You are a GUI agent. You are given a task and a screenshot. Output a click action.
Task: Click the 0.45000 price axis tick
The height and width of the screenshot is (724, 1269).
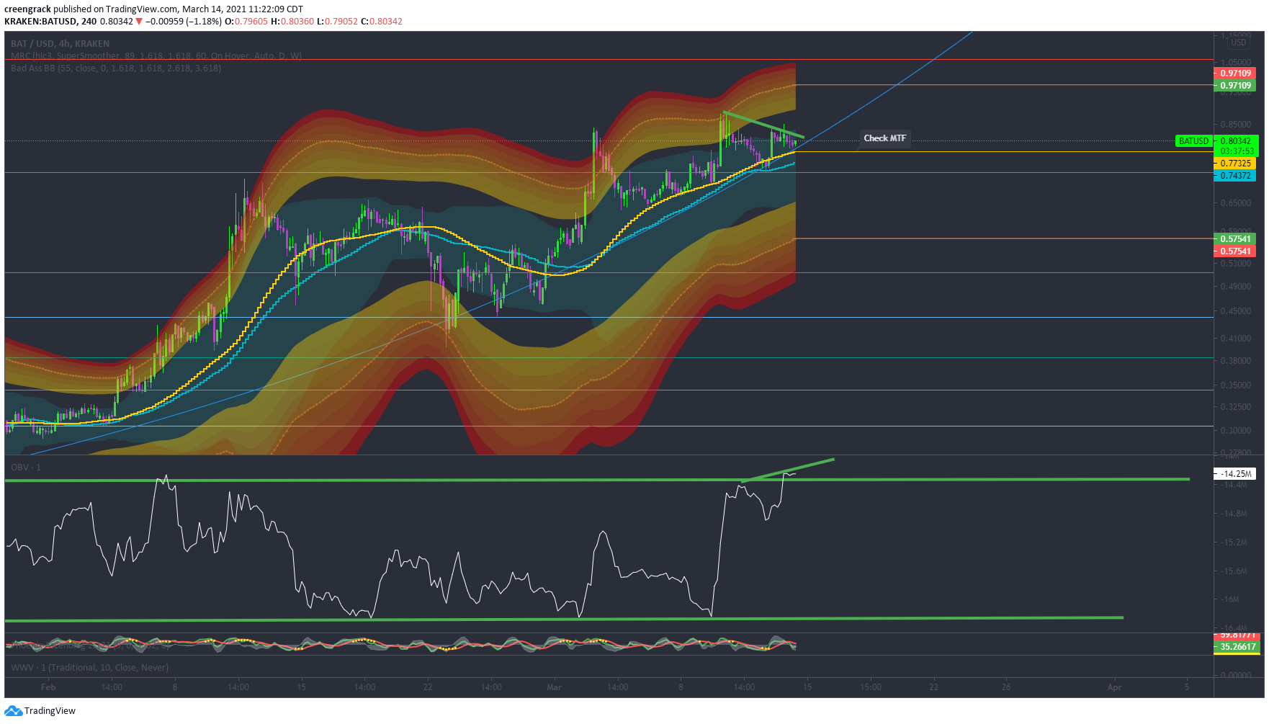1236,312
